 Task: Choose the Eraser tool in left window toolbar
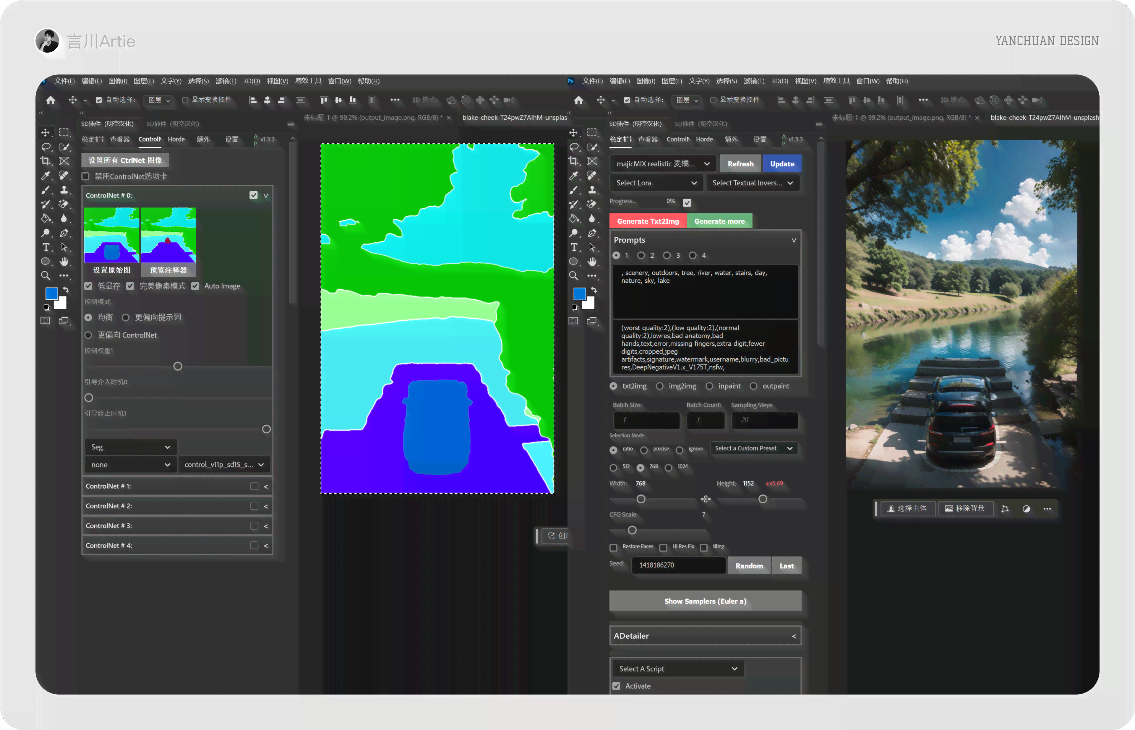pos(64,204)
